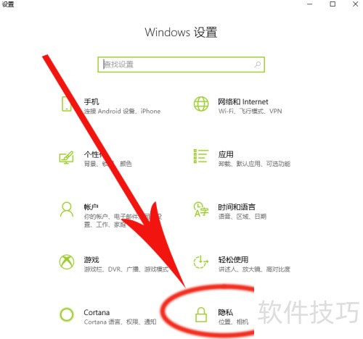
Task: Open the Cortana category title
Action: pos(97,312)
